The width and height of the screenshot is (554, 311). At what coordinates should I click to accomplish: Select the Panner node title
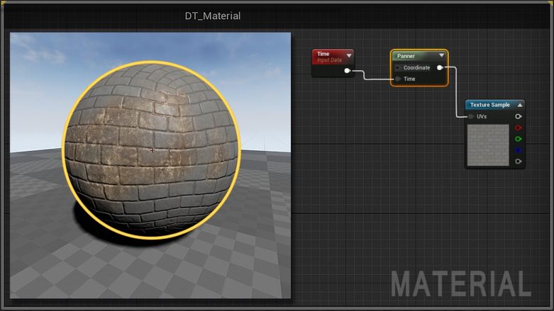406,56
